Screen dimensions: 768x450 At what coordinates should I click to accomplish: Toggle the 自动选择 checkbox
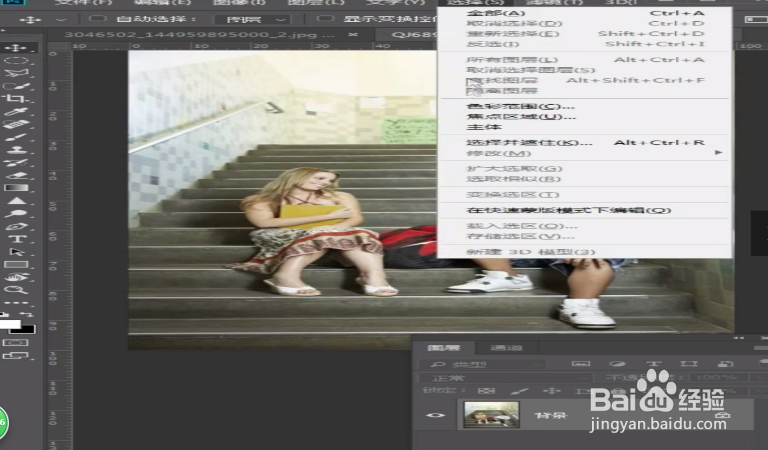[97, 19]
